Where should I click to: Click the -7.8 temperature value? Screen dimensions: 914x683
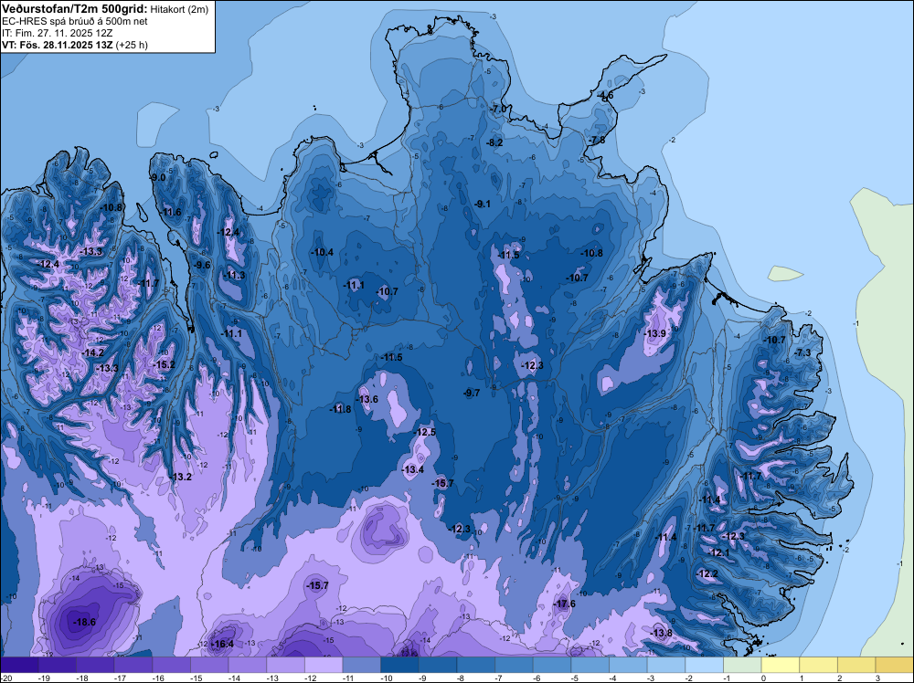click(x=597, y=141)
